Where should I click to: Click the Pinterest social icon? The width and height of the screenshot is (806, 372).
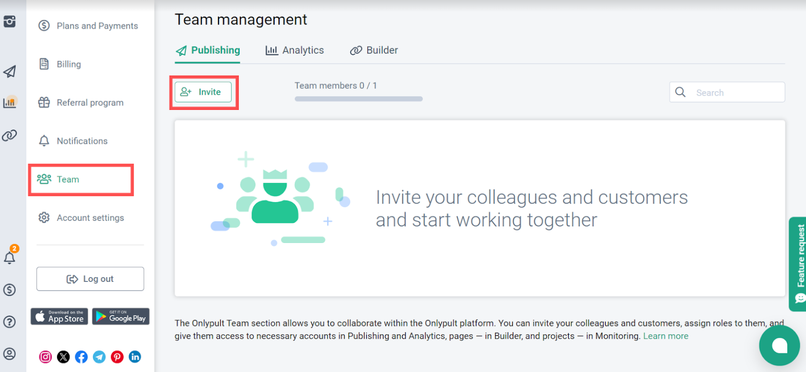click(x=117, y=357)
